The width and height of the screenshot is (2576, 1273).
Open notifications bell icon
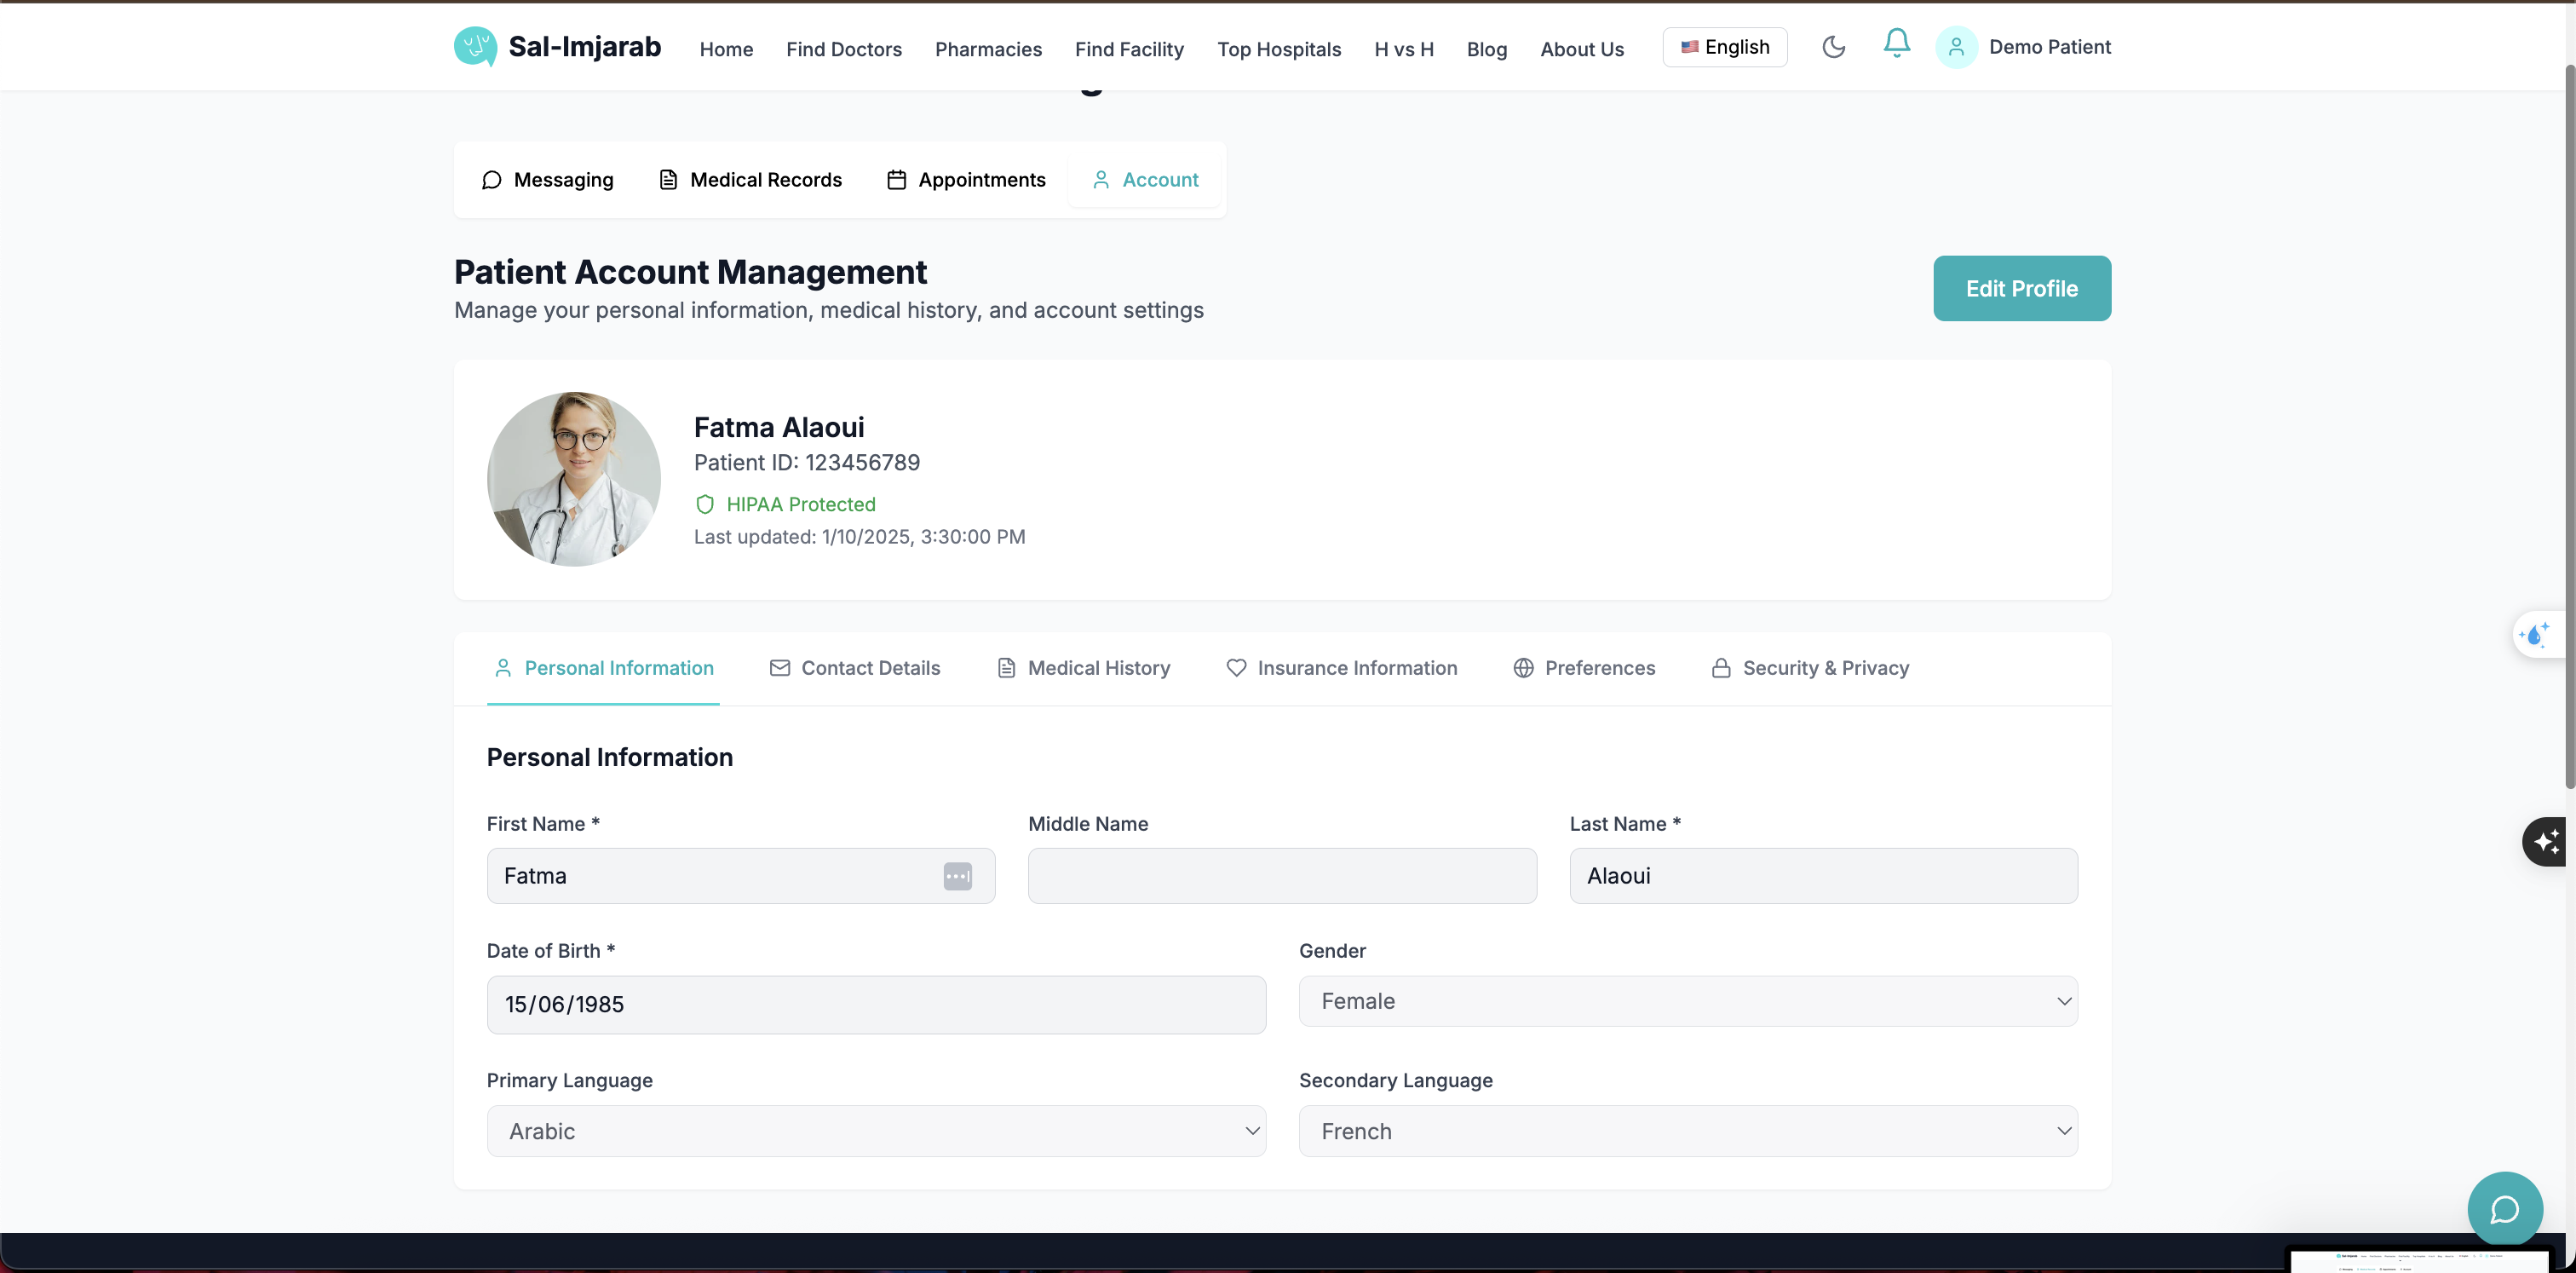coord(1896,44)
